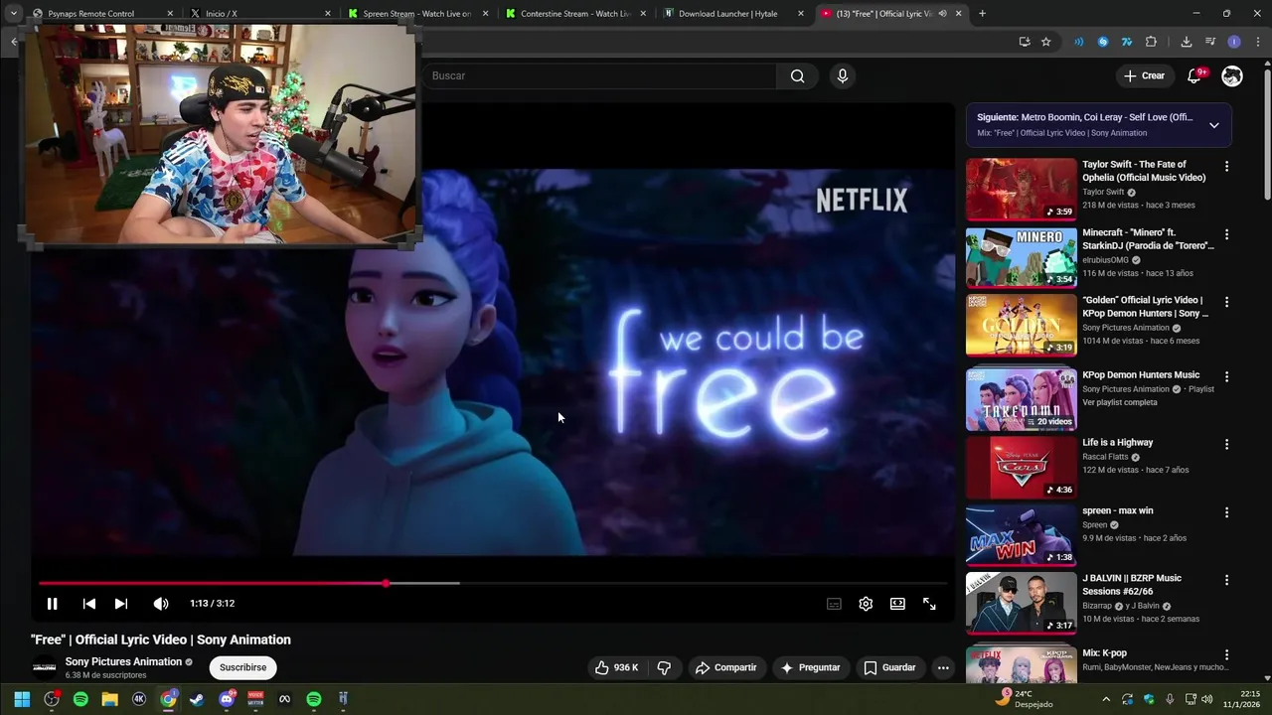The height and width of the screenshot is (715, 1272).
Task: Open options for J BALVIN BZRP Music Sessions
Action: coord(1226,580)
